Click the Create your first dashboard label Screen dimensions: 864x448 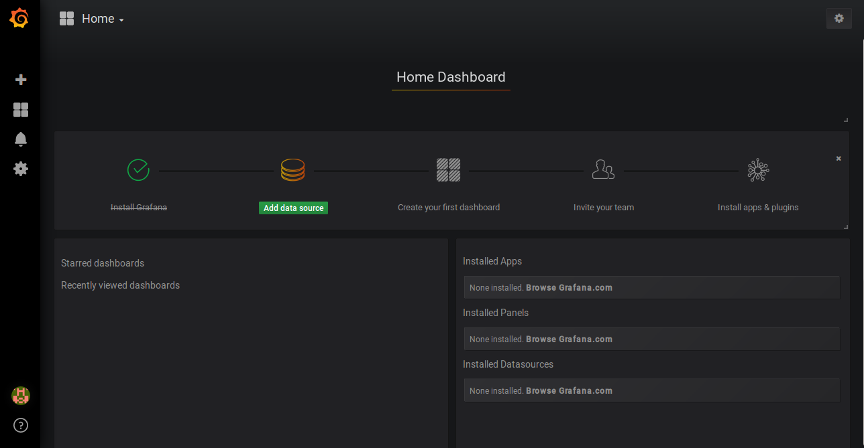click(x=448, y=208)
